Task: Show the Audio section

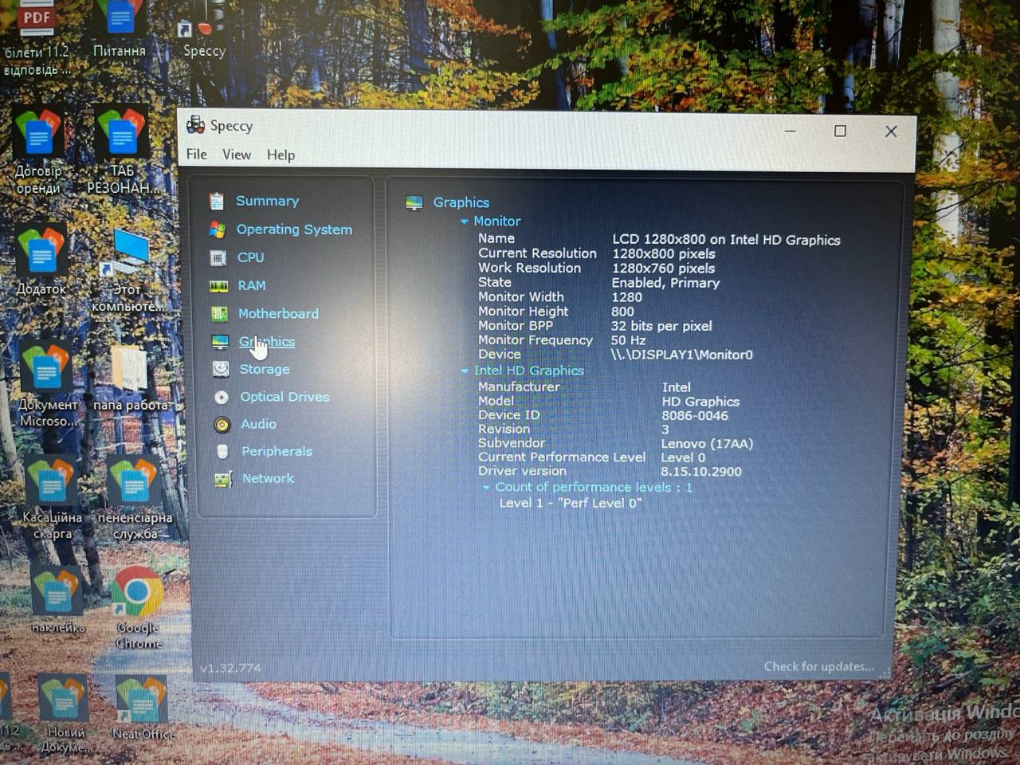Action: [258, 425]
